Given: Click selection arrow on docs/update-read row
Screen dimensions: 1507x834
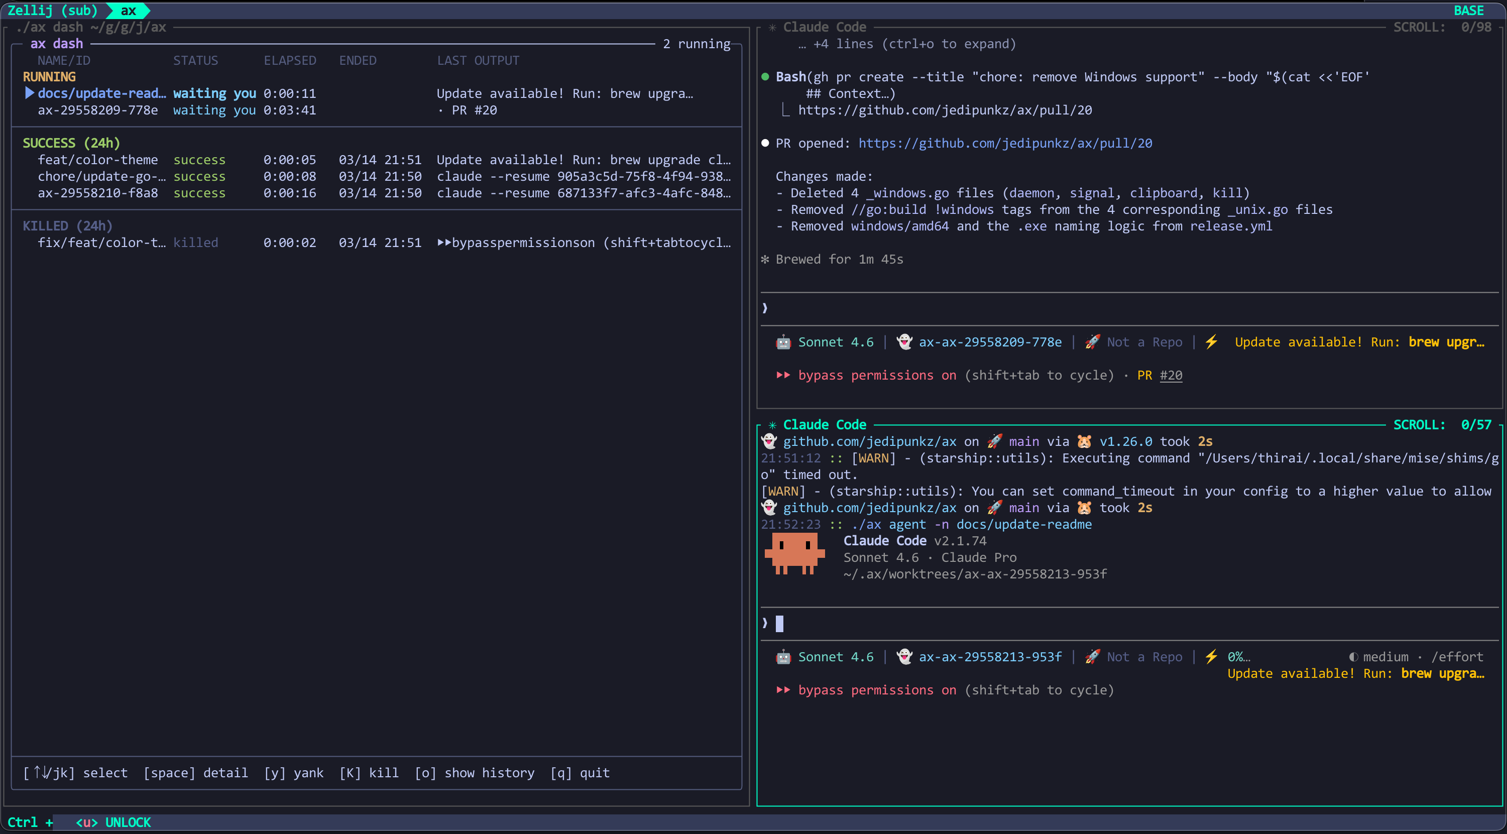Looking at the screenshot, I should coord(29,93).
